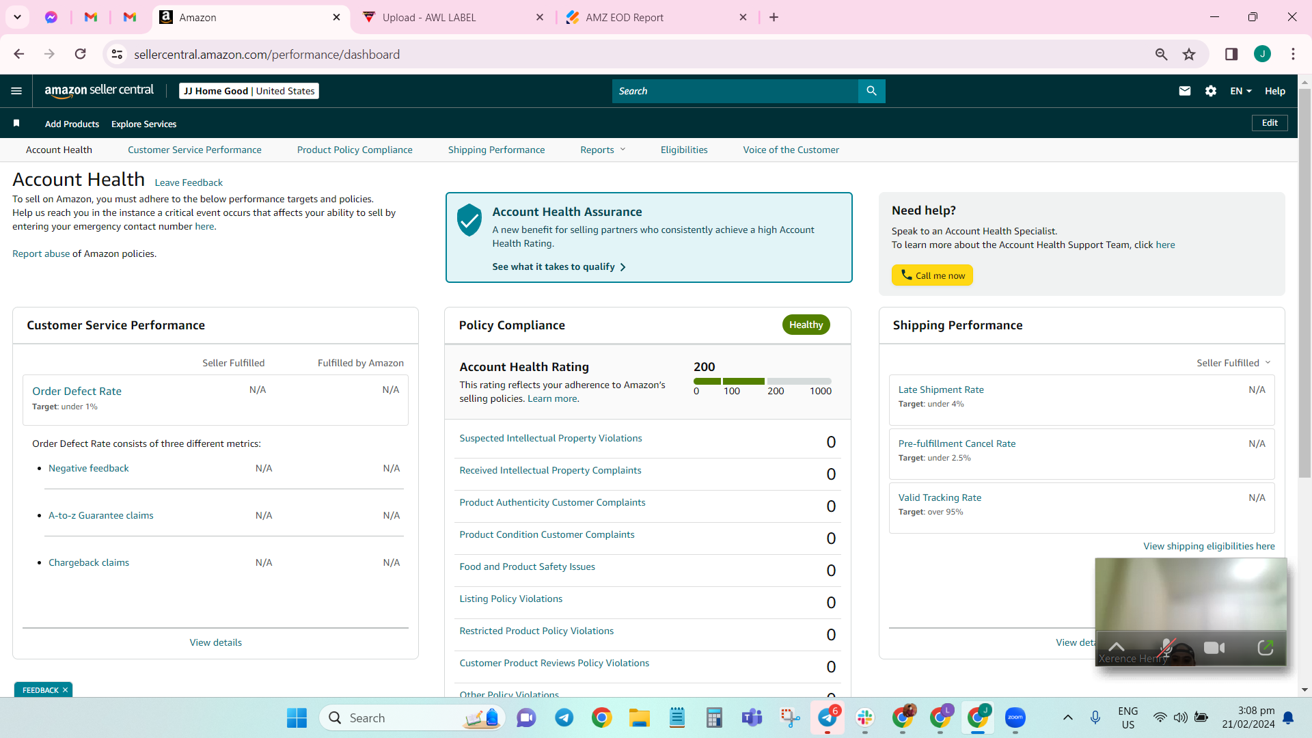This screenshot has width=1312, height=738.
Task: Open the Leave Feedback link
Action: (x=189, y=182)
